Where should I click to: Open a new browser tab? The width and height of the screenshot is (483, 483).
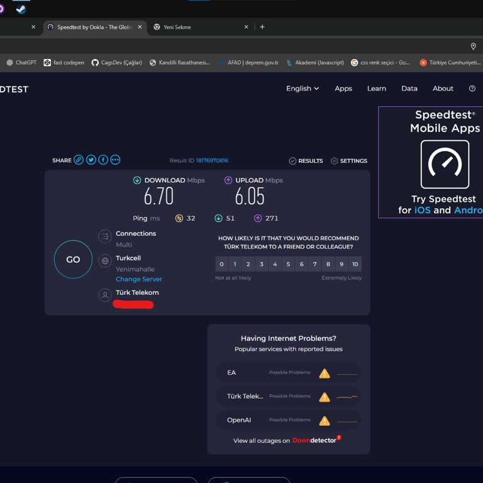point(262,27)
